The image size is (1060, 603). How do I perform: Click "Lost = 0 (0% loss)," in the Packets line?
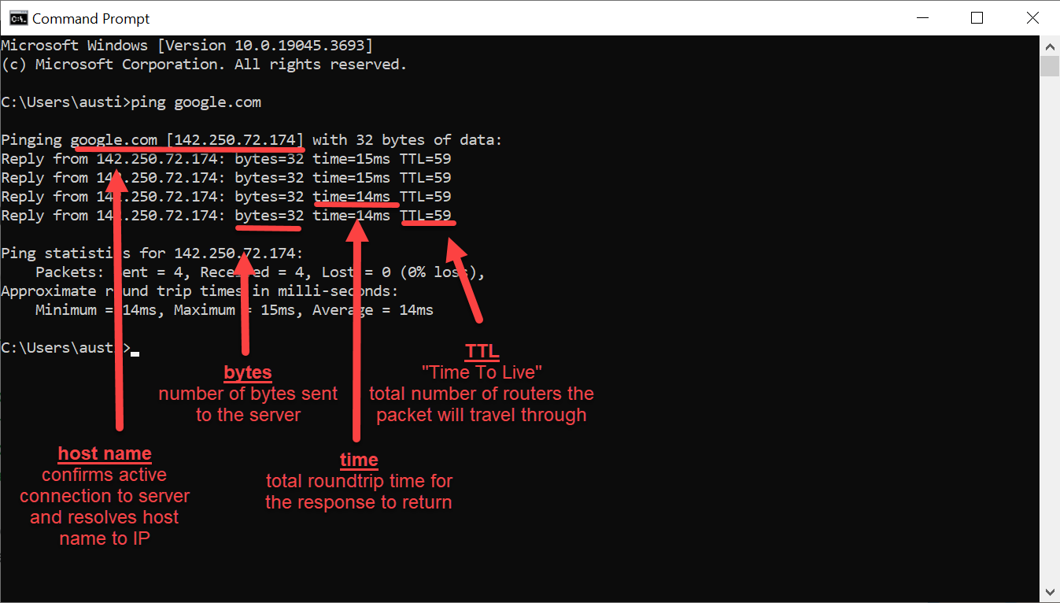(404, 272)
